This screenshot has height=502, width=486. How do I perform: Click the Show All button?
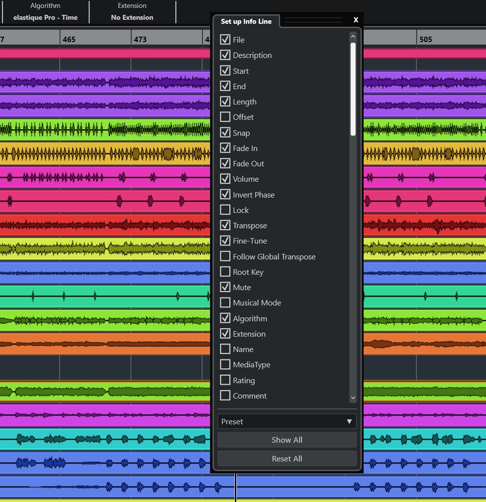pos(287,440)
